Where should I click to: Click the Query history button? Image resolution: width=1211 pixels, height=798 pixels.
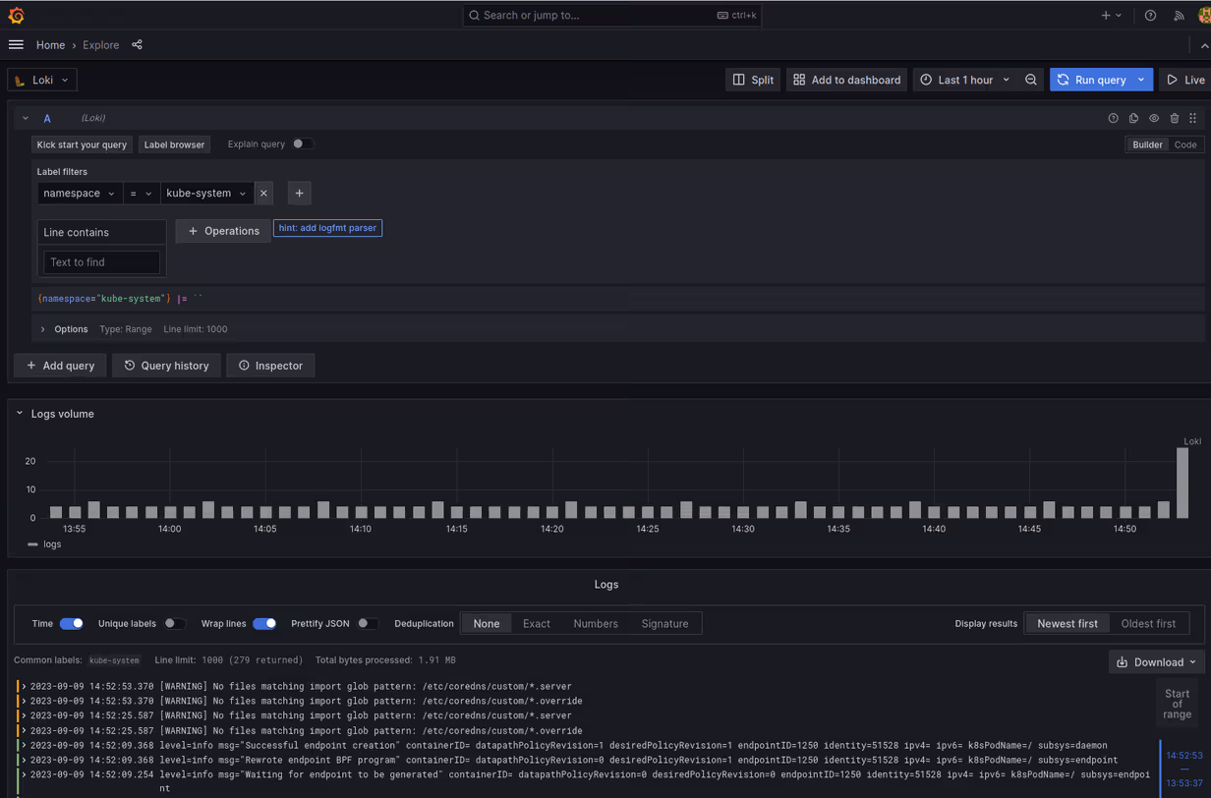click(x=166, y=366)
